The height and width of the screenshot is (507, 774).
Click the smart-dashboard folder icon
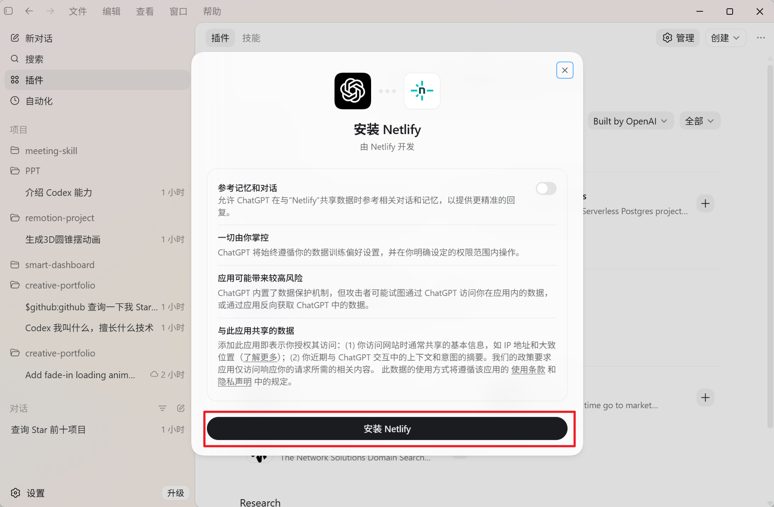click(15, 265)
